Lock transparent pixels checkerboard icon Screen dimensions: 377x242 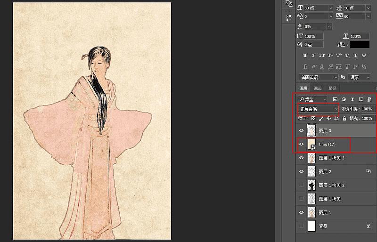(313, 118)
